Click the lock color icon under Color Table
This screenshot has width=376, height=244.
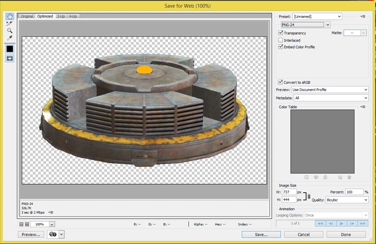[325, 177]
